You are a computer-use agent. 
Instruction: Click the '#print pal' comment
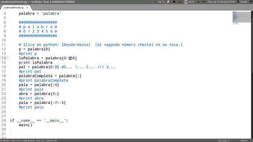30,71
